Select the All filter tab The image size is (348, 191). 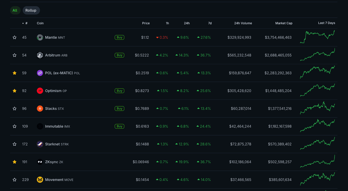point(15,11)
